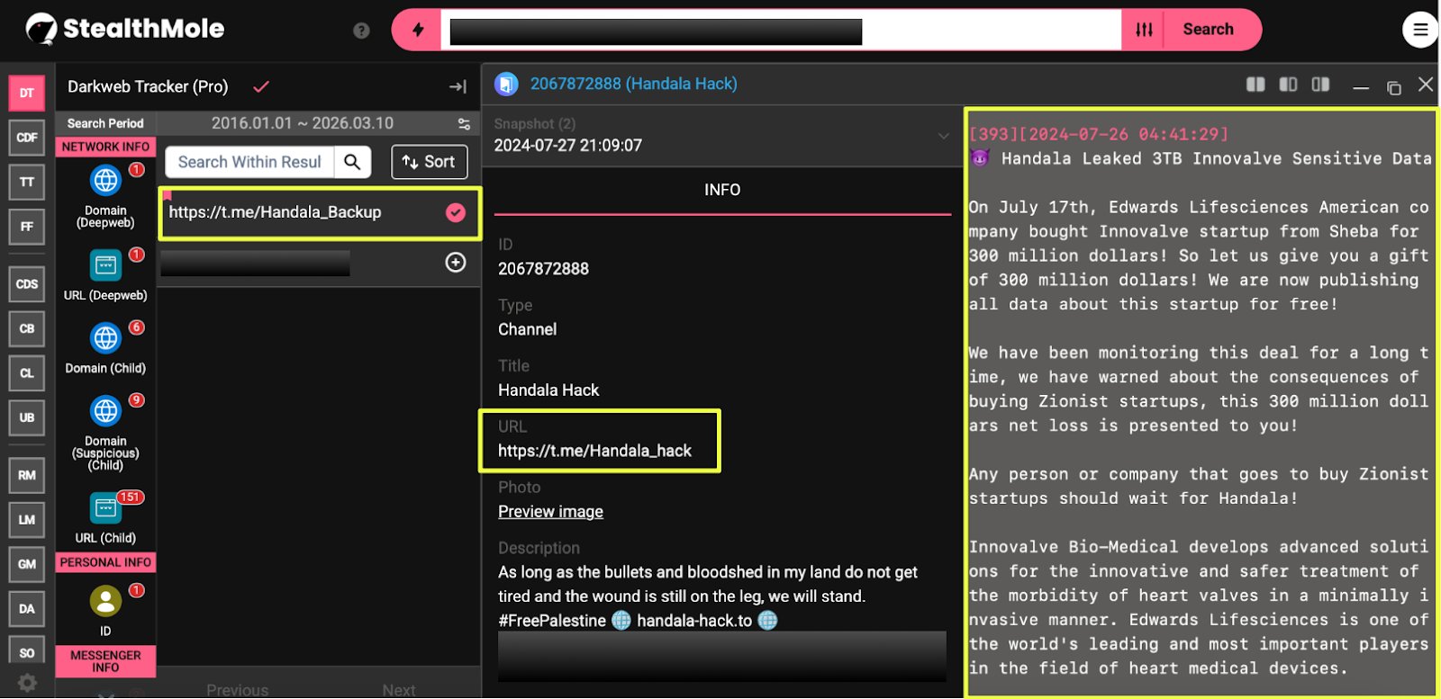
Task: Click the ID personal info icon
Action: [x=105, y=601]
